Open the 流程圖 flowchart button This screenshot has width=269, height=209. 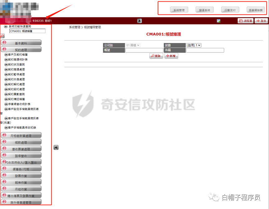pos(245,21)
